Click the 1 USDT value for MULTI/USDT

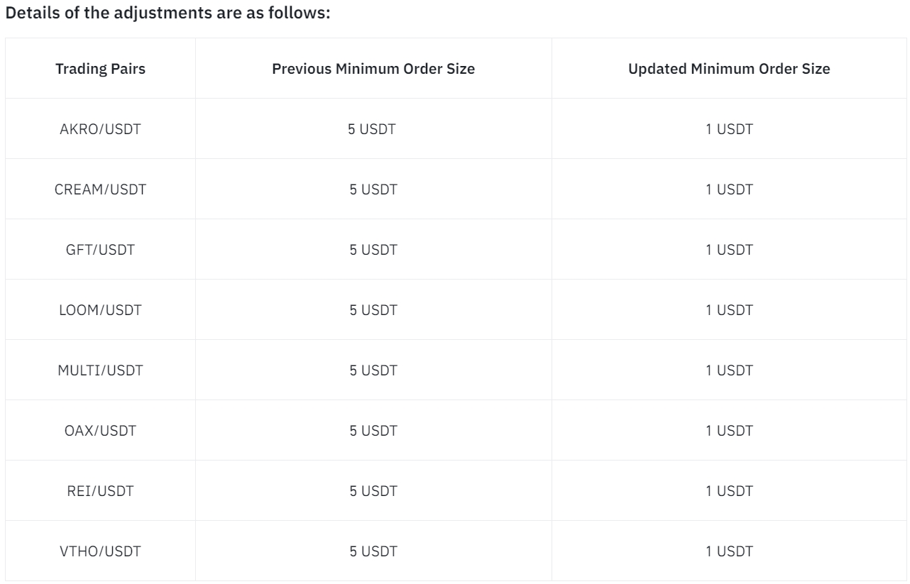click(729, 370)
